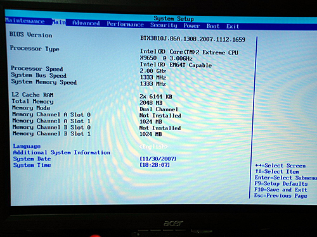Image resolution: width=317 pixels, height=237 pixels.
Task: Click the 2x 6144 KB value
Action: (156, 97)
